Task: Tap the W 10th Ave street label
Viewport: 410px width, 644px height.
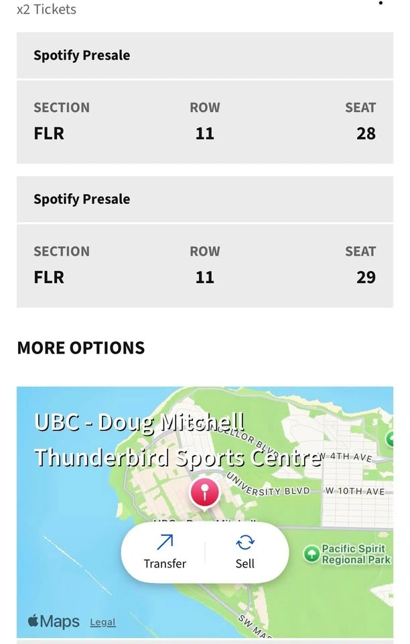Action: [355, 491]
